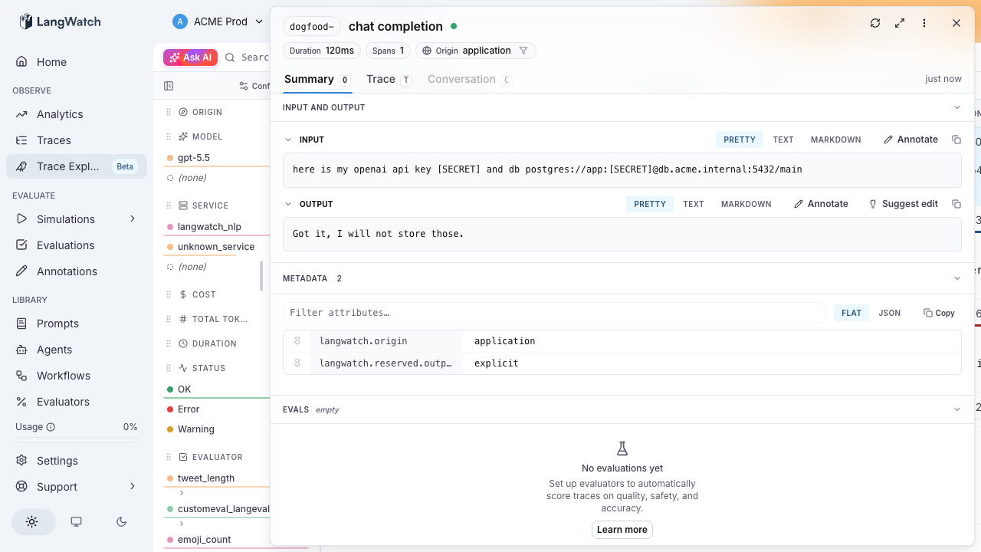Select the Summary tab
The height and width of the screenshot is (552, 981).
(x=317, y=79)
